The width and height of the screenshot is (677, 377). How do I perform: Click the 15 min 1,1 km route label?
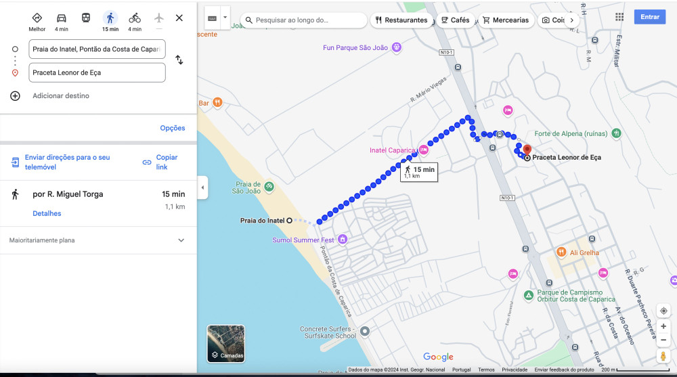pos(419,172)
